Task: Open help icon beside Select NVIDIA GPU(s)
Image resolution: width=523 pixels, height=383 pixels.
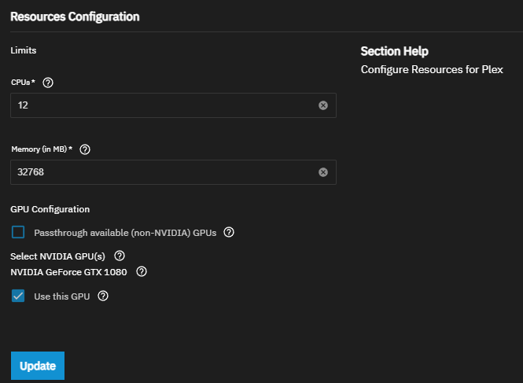Action: click(120, 256)
